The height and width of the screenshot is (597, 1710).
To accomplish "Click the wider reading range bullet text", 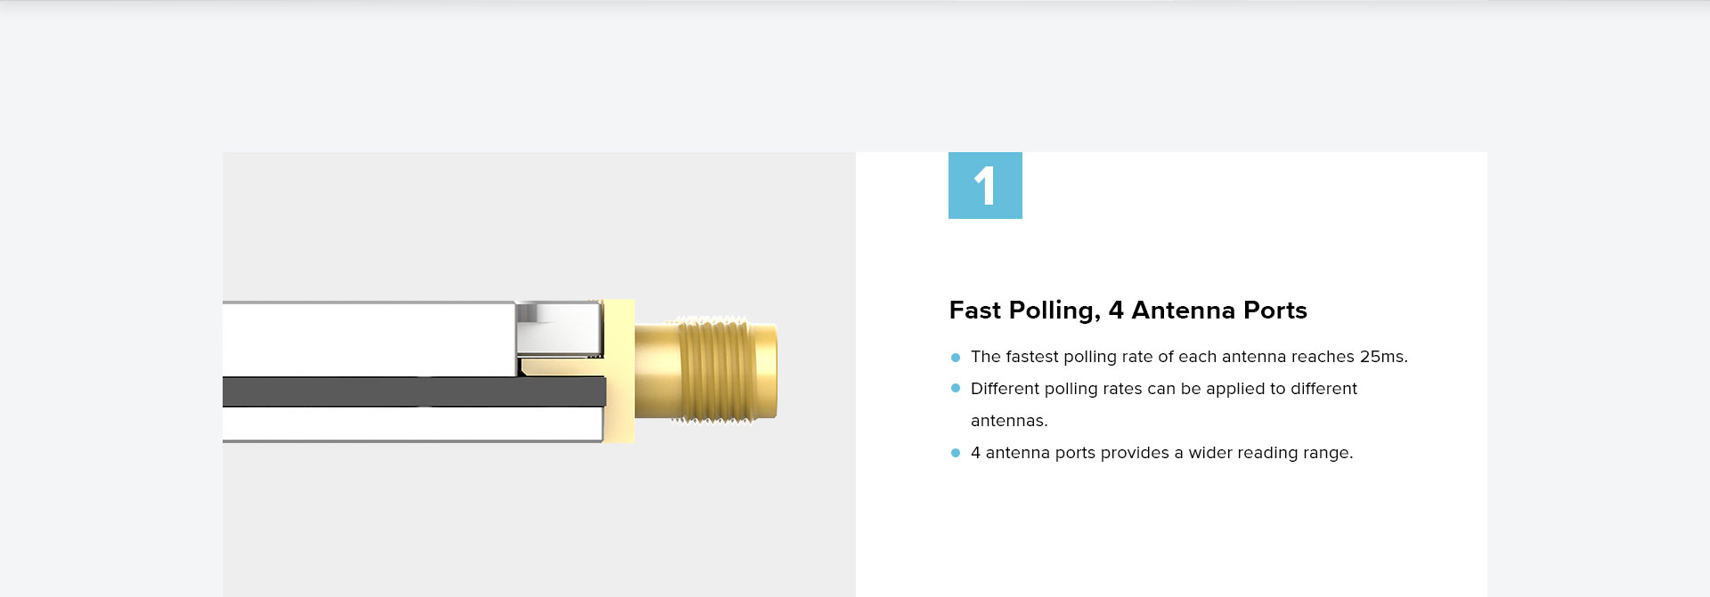I will [x=1161, y=453].
